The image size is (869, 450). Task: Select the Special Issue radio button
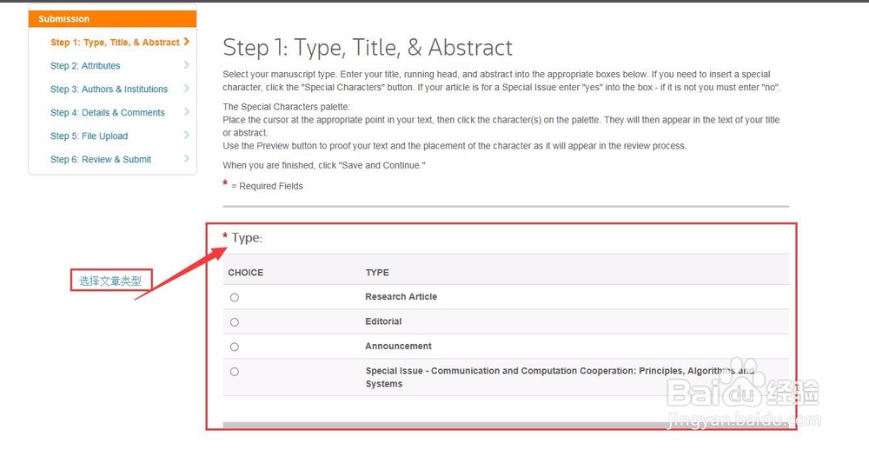(235, 371)
